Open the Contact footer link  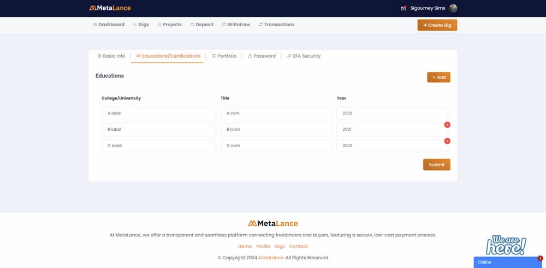(x=299, y=246)
